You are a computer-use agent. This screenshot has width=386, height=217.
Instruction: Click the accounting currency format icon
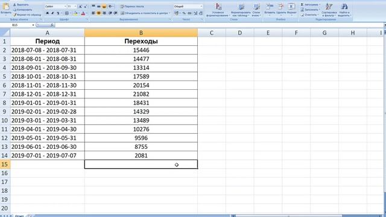tap(177, 13)
